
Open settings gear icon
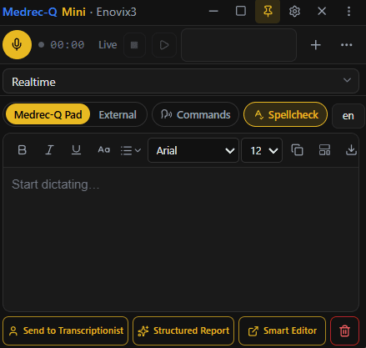pyautogui.click(x=294, y=12)
